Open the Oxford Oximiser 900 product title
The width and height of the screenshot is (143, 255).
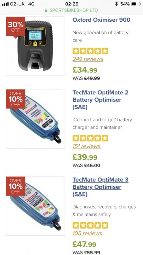(101, 20)
